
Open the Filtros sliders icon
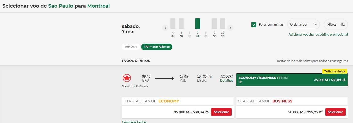343,25
